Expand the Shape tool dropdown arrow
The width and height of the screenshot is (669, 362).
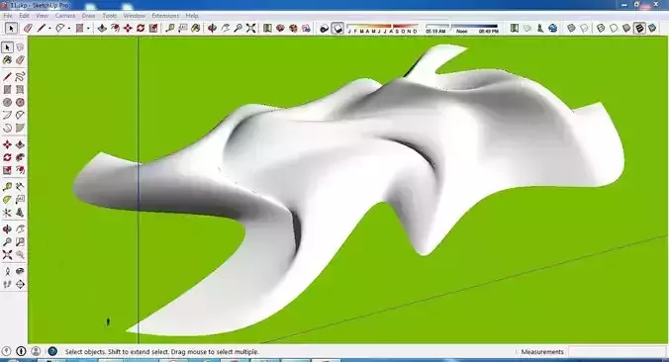[88, 29]
